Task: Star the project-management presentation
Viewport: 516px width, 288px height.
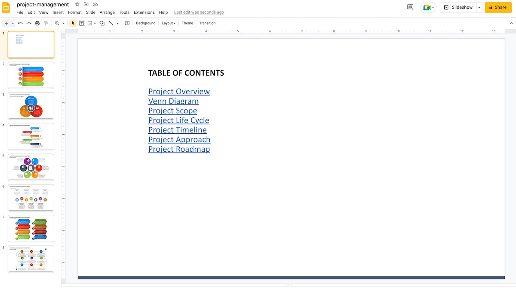Action: [x=77, y=4]
